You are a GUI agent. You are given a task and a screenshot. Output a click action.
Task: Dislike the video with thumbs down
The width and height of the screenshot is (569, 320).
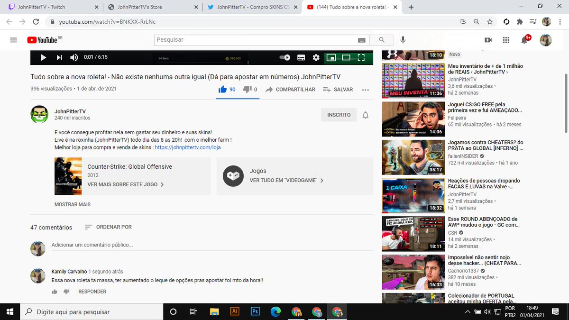[250, 89]
